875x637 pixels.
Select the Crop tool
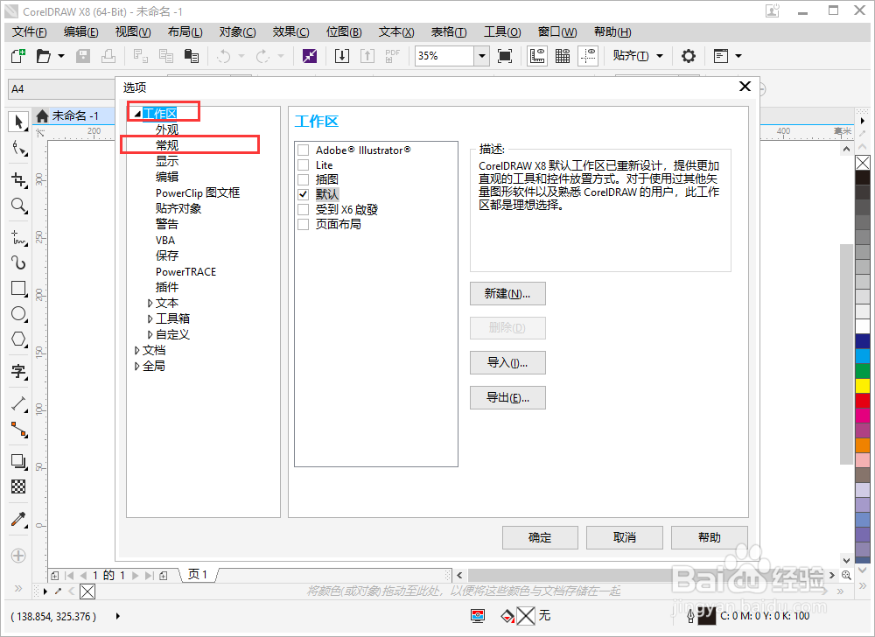tap(18, 179)
